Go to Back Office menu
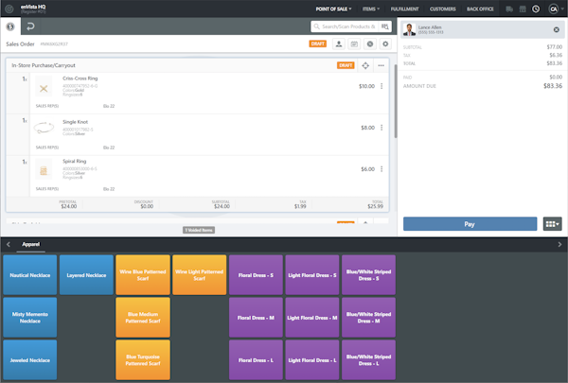The width and height of the screenshot is (568, 383). [x=480, y=9]
